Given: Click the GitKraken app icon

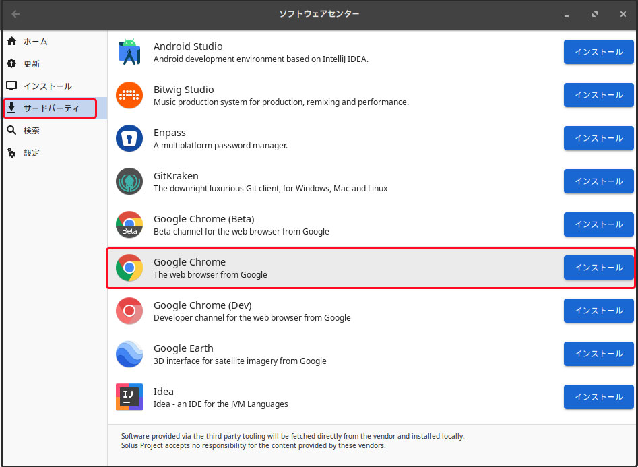Looking at the screenshot, I should pyautogui.click(x=129, y=181).
